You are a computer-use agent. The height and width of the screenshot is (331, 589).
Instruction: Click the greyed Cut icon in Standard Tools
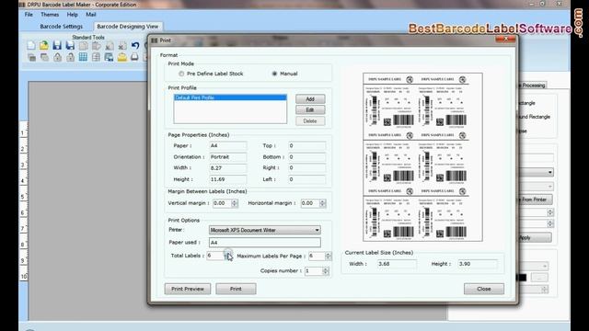(x=110, y=46)
